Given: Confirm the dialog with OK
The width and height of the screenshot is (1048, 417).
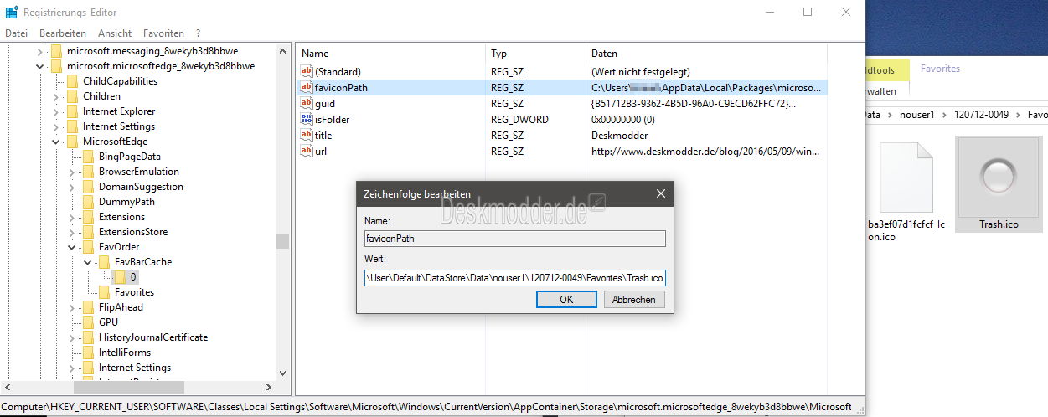Looking at the screenshot, I should pyautogui.click(x=566, y=300).
